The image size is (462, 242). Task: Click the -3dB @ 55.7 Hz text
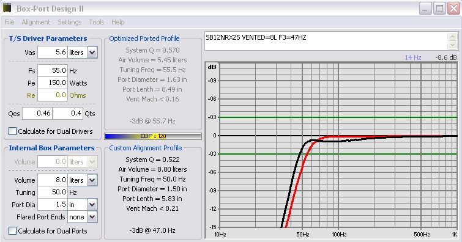152,121
